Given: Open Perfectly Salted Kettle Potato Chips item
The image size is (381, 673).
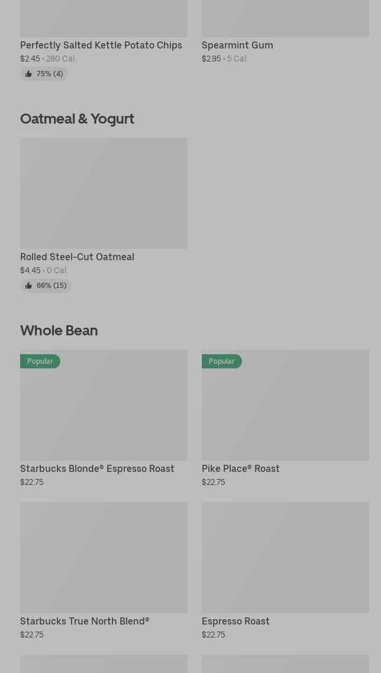Looking at the screenshot, I should tap(101, 45).
